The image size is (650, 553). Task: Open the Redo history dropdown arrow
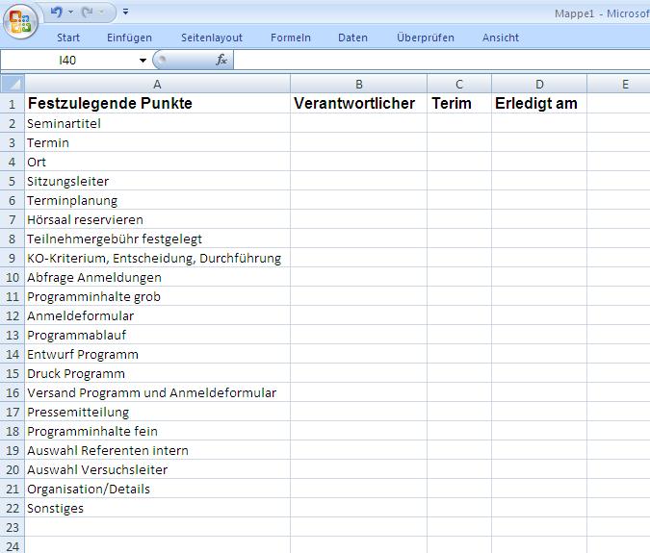coord(101,12)
